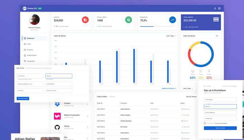Open Users in the sidebar menu
The width and height of the screenshot is (244, 140).
(x=29, y=44)
